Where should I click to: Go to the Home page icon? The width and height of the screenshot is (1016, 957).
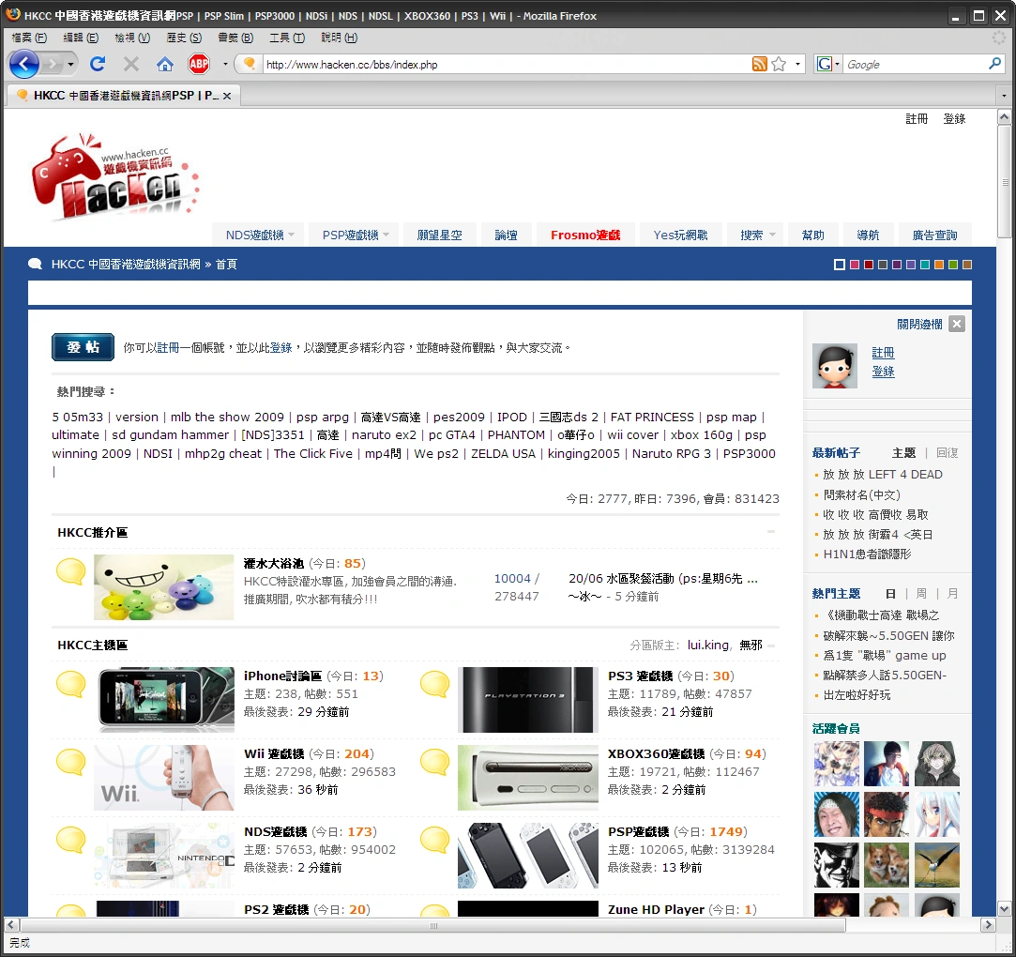pyautogui.click(x=165, y=64)
